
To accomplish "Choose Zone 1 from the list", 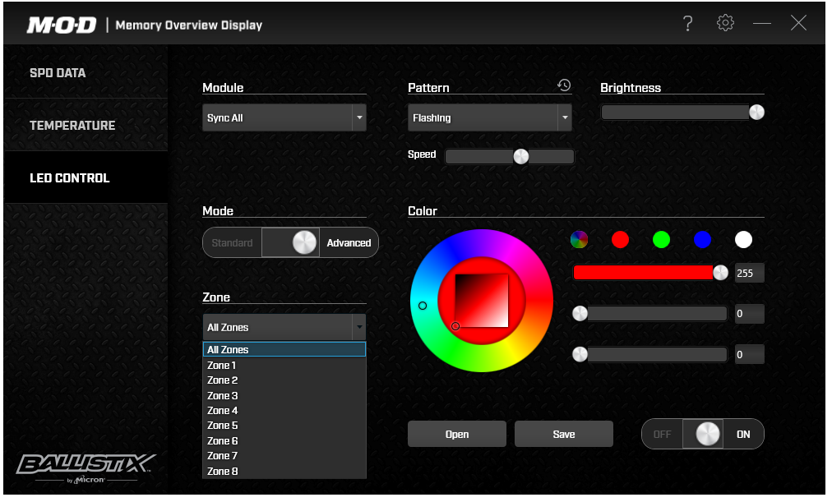I will pos(284,366).
